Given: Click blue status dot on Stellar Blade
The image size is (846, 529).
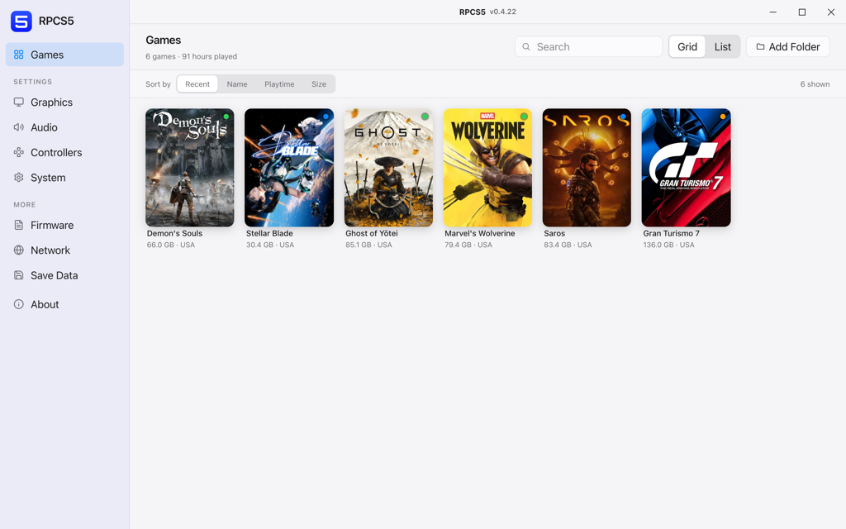Looking at the screenshot, I should point(326,117).
